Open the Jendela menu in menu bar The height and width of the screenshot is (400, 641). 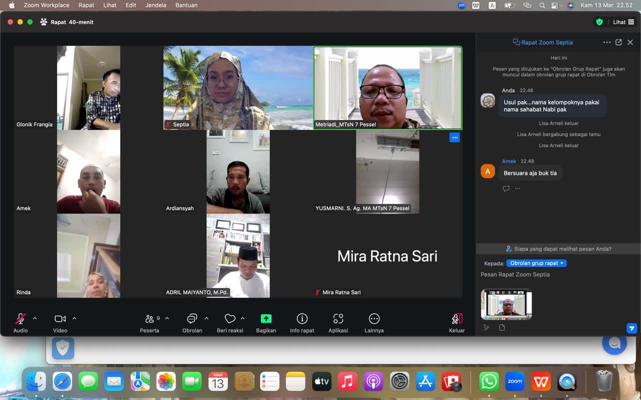pyautogui.click(x=157, y=5)
